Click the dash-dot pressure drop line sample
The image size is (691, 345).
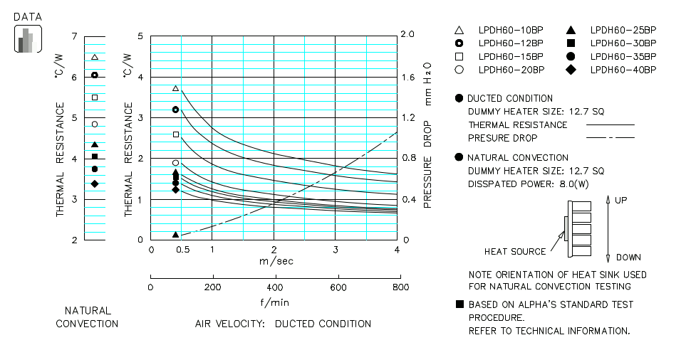pyautogui.click(x=611, y=138)
